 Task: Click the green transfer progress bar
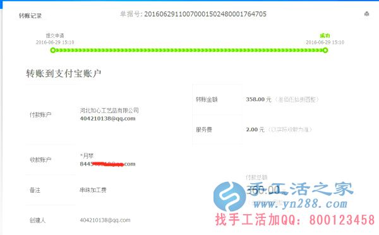tap(189, 51)
